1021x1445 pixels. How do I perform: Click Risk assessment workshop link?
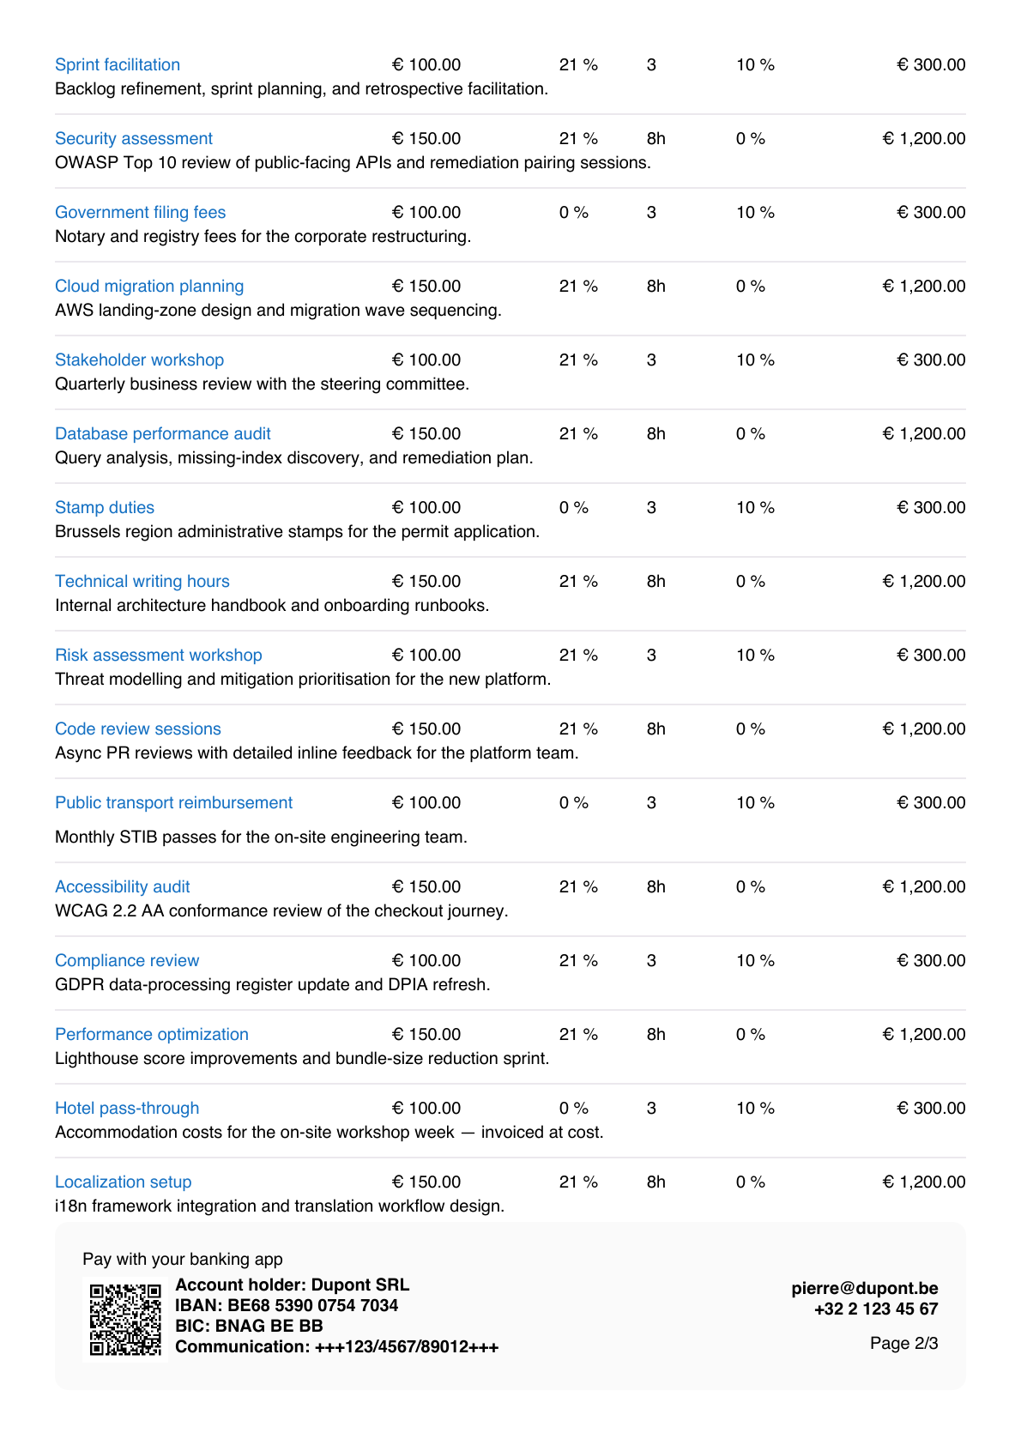click(x=159, y=655)
